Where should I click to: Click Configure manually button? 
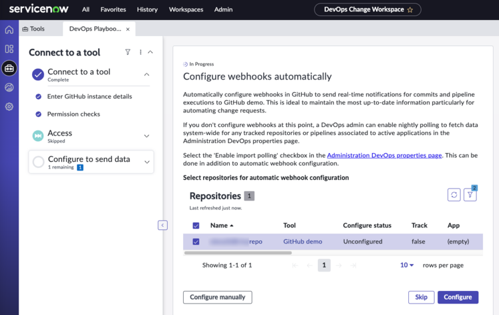[217, 297]
